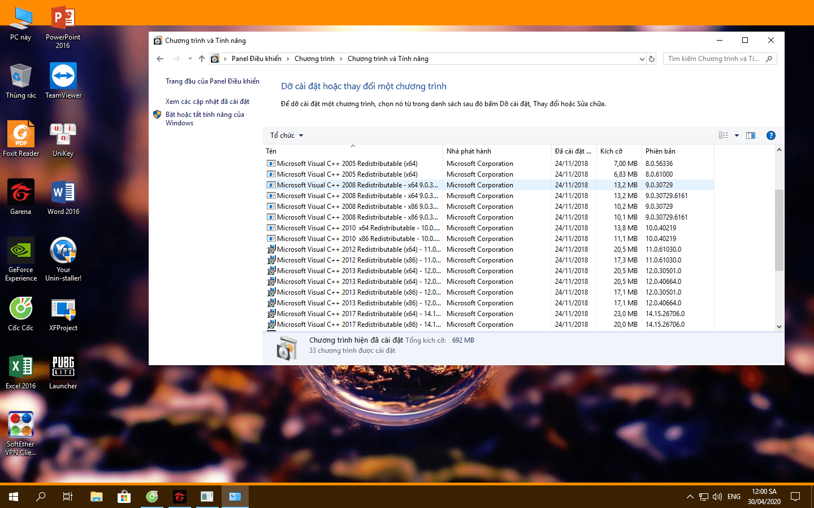The image size is (814, 508).
Task: Expand the address bar history dropdown
Action: pyautogui.click(x=642, y=59)
